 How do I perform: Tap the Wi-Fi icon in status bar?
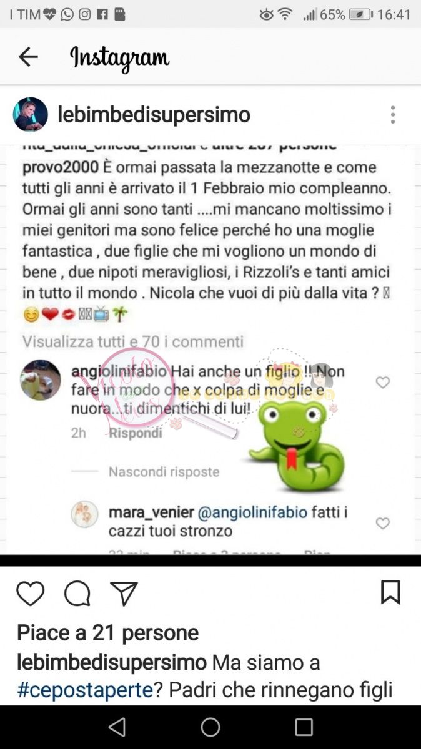coord(285,14)
